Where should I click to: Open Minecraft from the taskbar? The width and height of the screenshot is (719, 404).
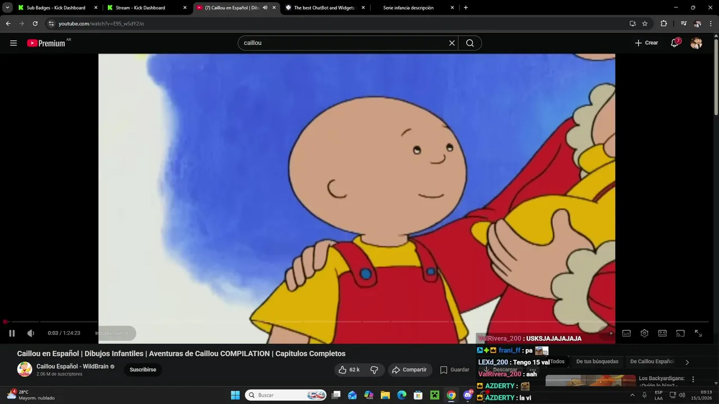(434, 395)
